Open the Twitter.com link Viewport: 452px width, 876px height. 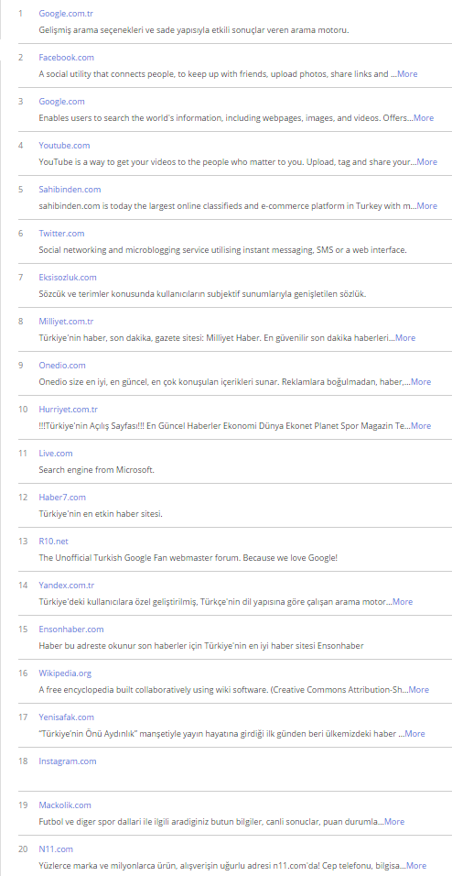(x=61, y=234)
